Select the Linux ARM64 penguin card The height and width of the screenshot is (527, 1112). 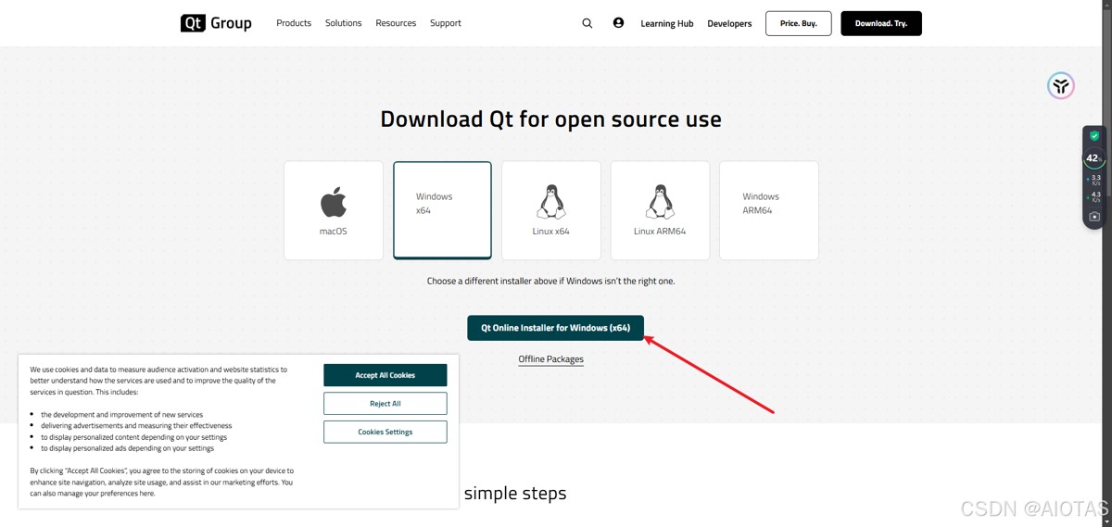660,210
